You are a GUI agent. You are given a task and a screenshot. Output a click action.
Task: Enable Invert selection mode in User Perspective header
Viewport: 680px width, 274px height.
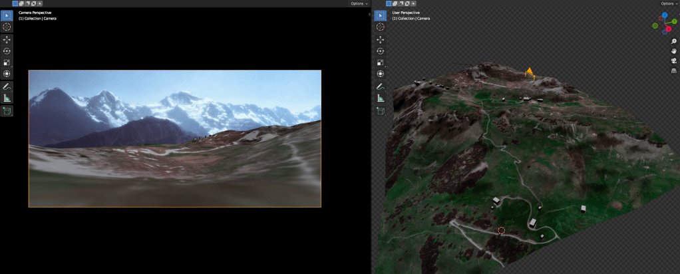coord(407,3)
